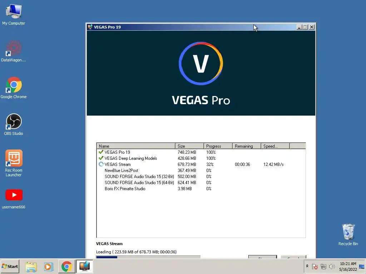Click the Loading status text line

136,252
